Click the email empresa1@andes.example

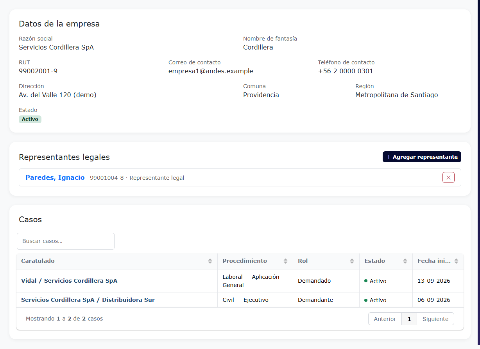(211, 71)
